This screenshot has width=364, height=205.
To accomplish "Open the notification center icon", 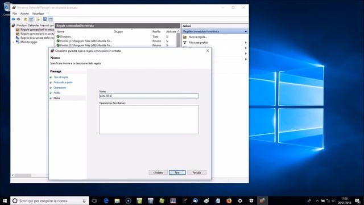I will [x=358, y=201].
